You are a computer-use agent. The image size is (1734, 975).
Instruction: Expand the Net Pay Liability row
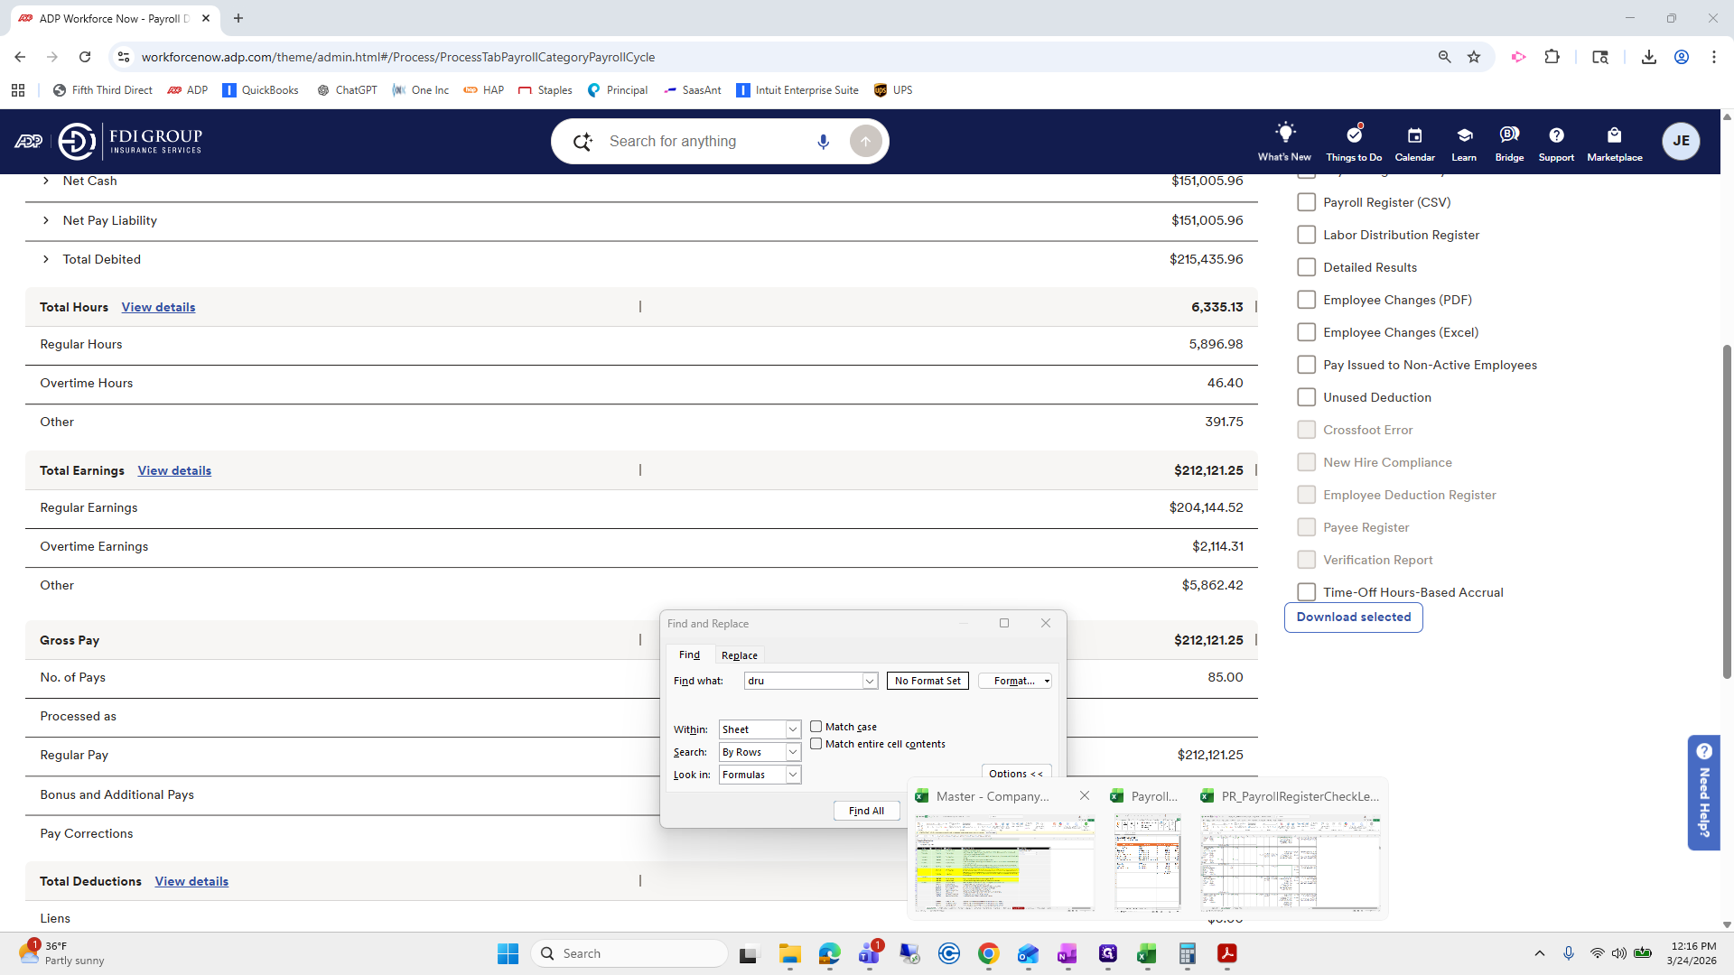[x=46, y=220]
